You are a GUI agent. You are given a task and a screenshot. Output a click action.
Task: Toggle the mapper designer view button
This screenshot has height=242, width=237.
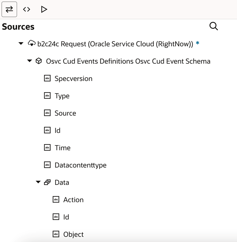tap(9, 9)
